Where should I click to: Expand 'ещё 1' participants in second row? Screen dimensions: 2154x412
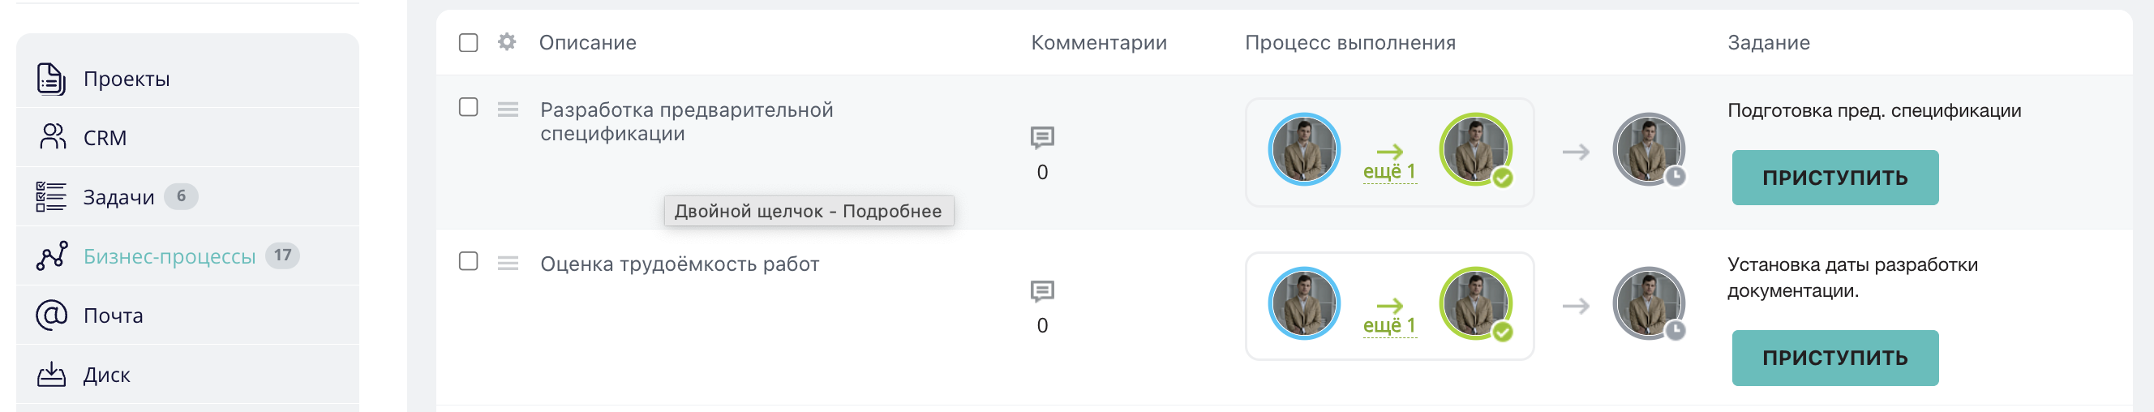coord(1389,325)
